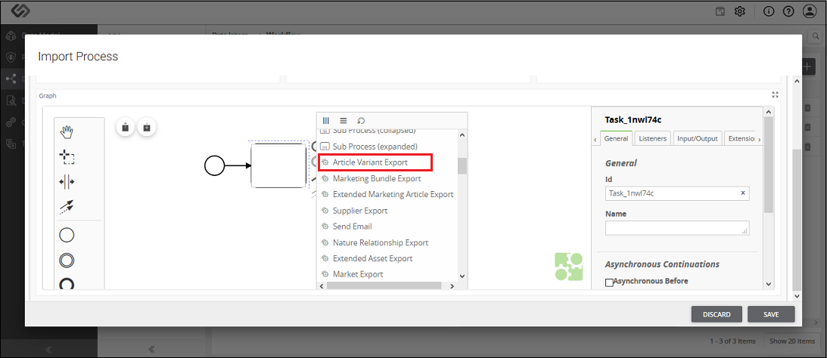Select the start event circle on canvas
827x358 pixels.
point(215,166)
